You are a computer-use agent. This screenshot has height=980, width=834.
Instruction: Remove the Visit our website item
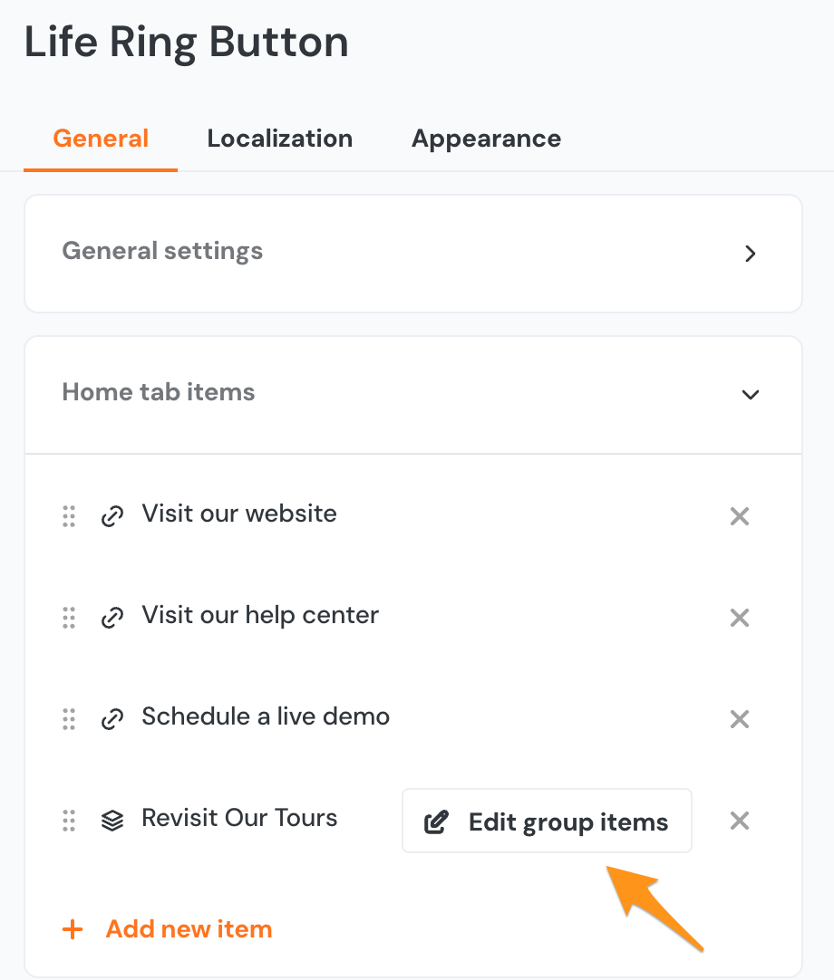tap(740, 516)
